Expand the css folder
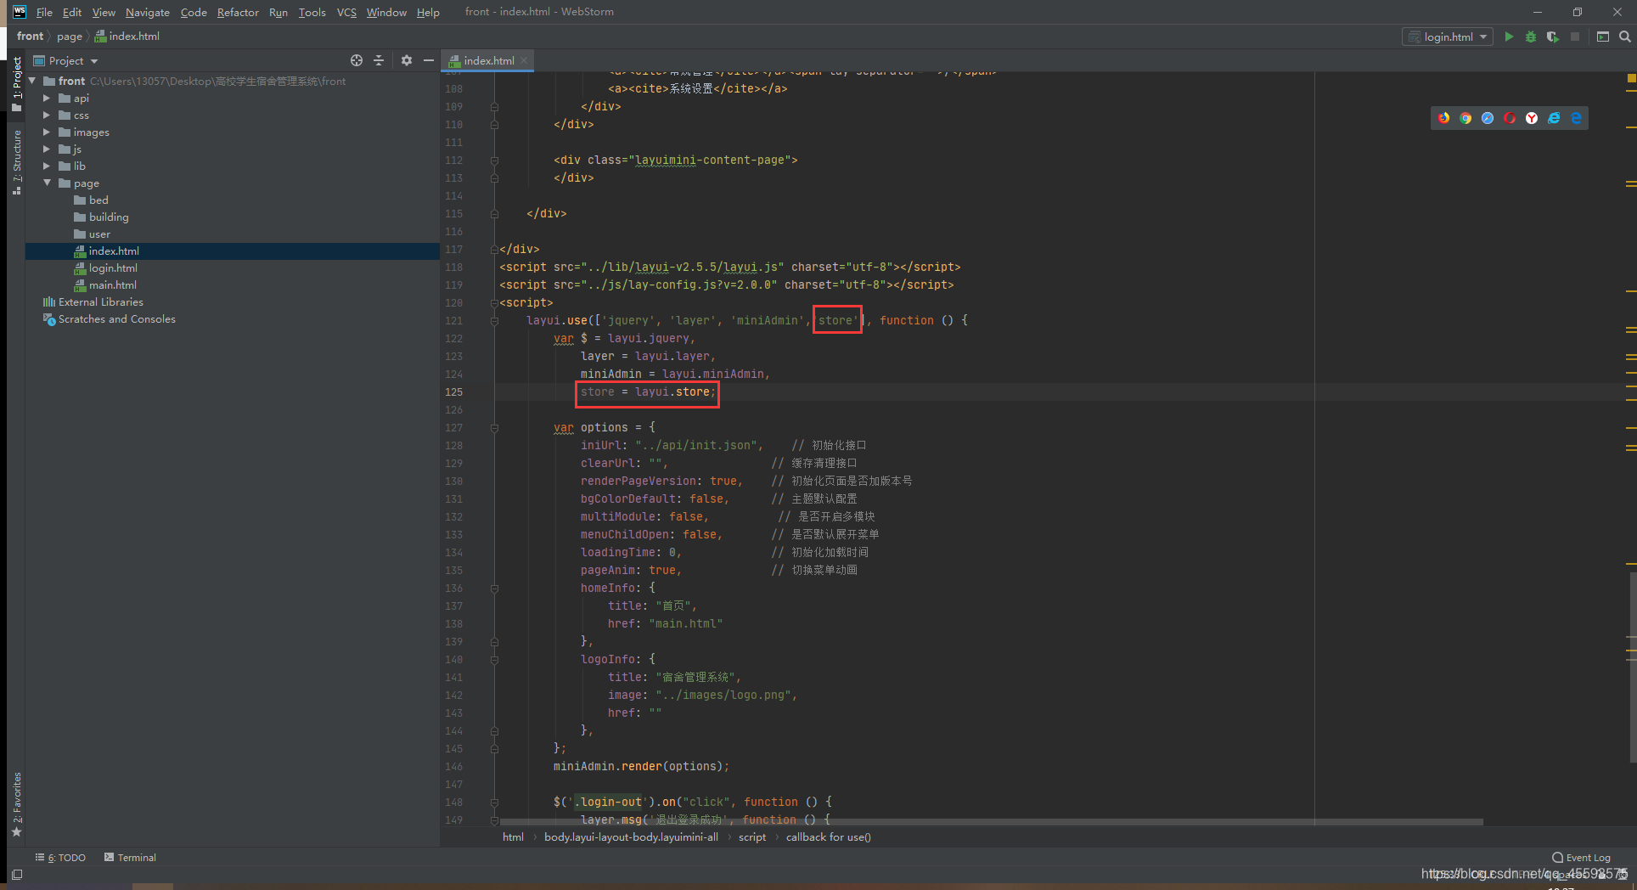1637x890 pixels. pos(47,115)
